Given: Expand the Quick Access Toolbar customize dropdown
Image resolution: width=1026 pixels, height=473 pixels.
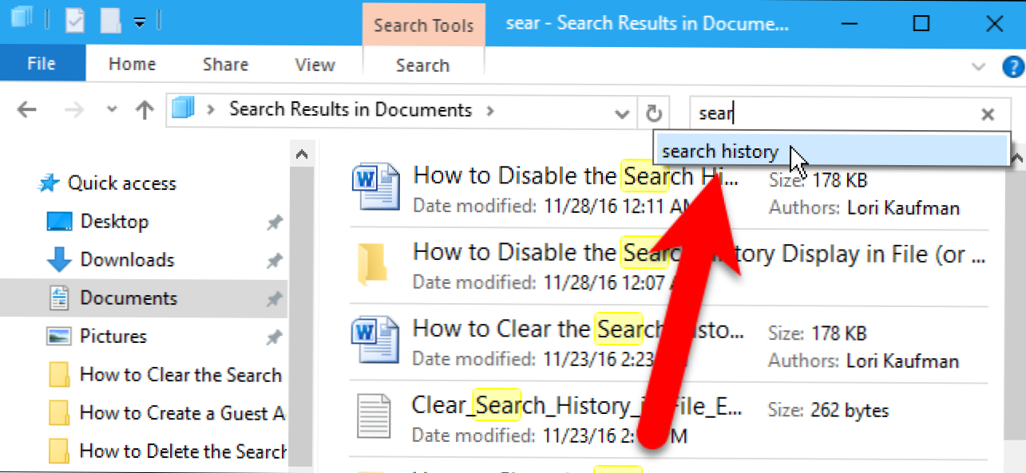Looking at the screenshot, I should (140, 22).
